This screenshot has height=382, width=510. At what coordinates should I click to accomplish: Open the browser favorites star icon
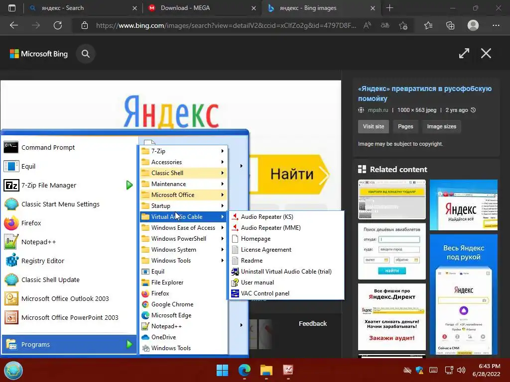pos(428,25)
